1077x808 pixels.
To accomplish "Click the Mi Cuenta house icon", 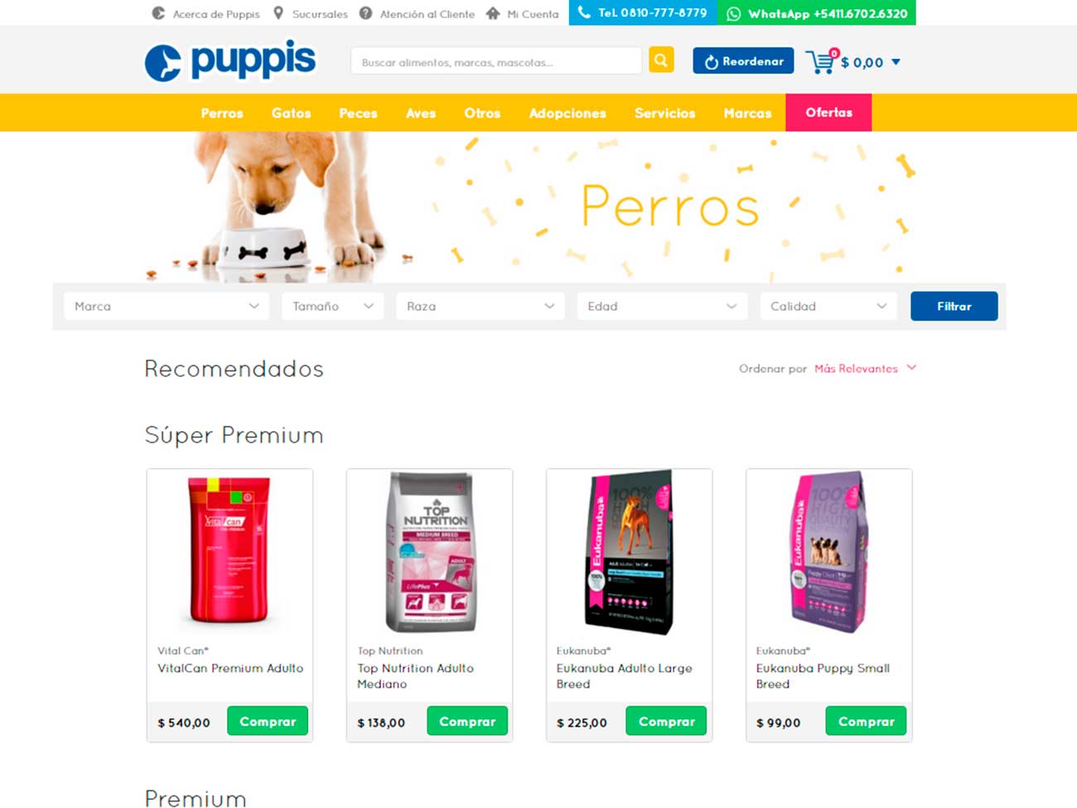I will point(493,13).
